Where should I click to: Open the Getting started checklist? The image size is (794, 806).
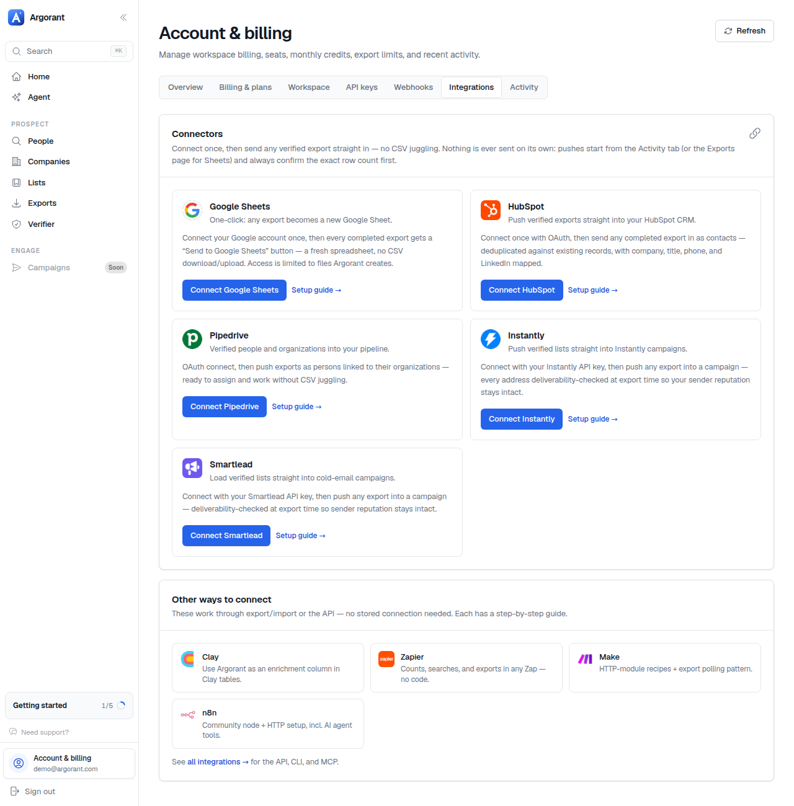point(69,706)
